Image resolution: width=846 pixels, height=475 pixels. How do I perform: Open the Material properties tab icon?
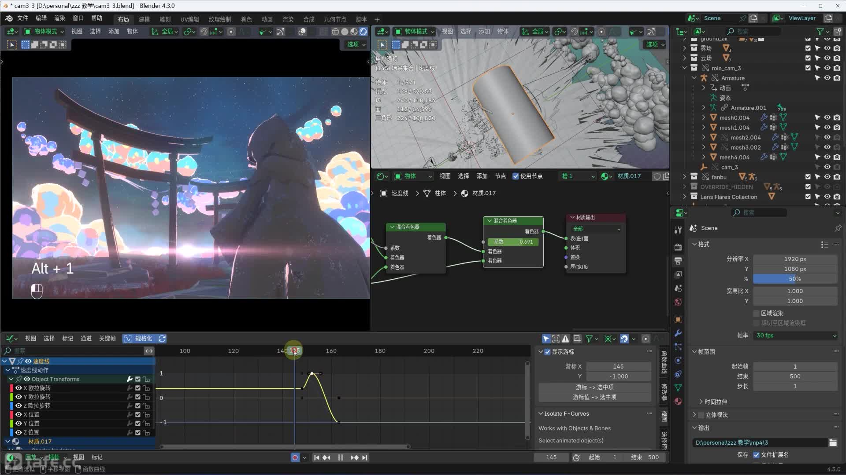(x=678, y=401)
